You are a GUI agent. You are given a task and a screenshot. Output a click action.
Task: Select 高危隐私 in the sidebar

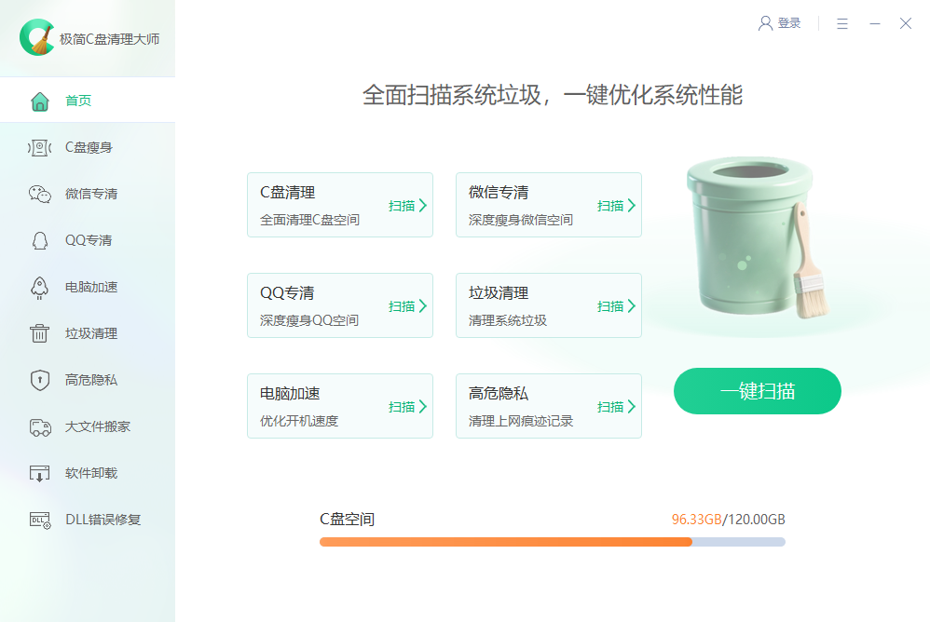pyautogui.click(x=88, y=380)
